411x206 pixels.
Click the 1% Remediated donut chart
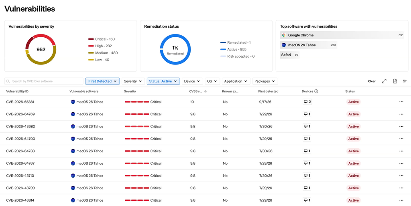pyautogui.click(x=175, y=49)
